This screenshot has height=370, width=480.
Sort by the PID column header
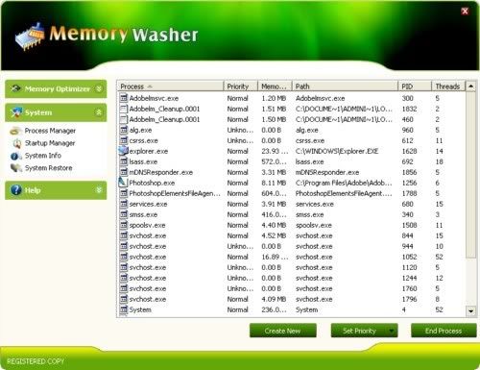415,86
